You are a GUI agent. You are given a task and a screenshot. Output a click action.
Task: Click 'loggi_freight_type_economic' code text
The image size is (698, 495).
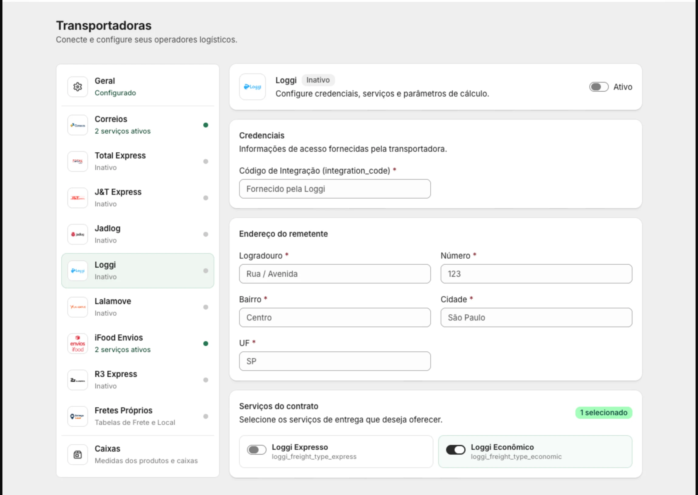pos(516,457)
